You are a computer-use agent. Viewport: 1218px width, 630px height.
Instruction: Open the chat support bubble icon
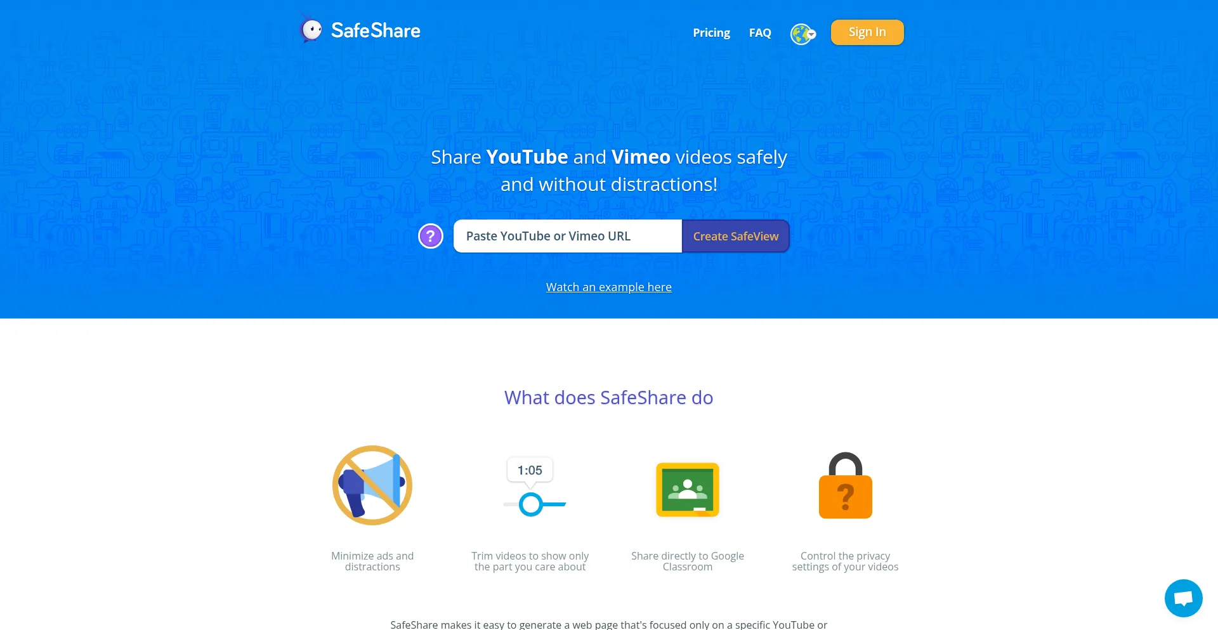tap(1183, 598)
